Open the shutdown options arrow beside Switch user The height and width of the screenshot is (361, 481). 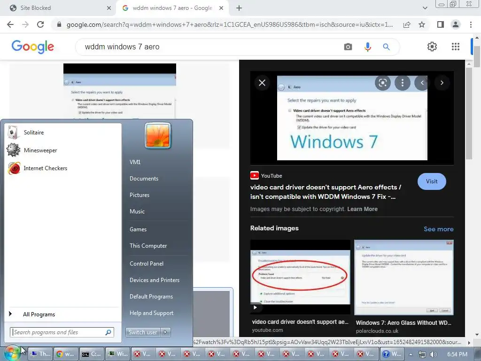point(166,332)
